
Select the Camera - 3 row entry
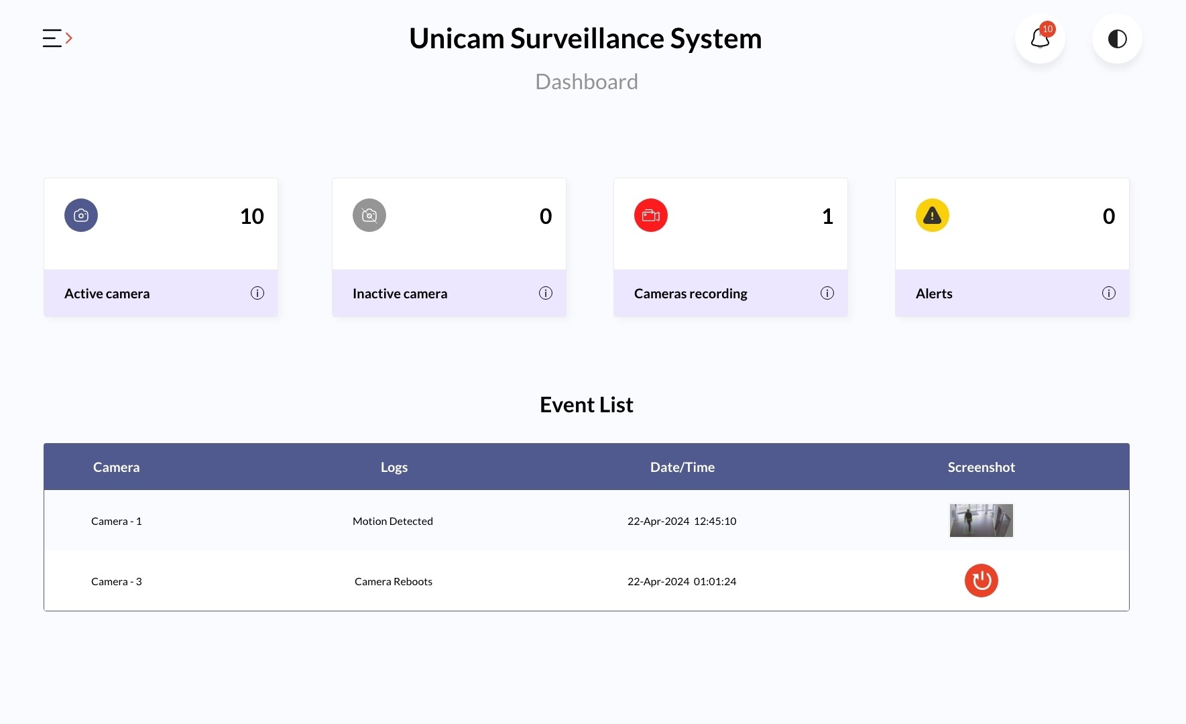point(116,581)
